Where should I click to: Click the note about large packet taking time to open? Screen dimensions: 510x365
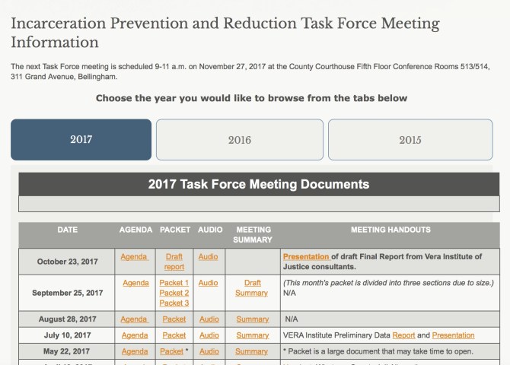(378, 351)
